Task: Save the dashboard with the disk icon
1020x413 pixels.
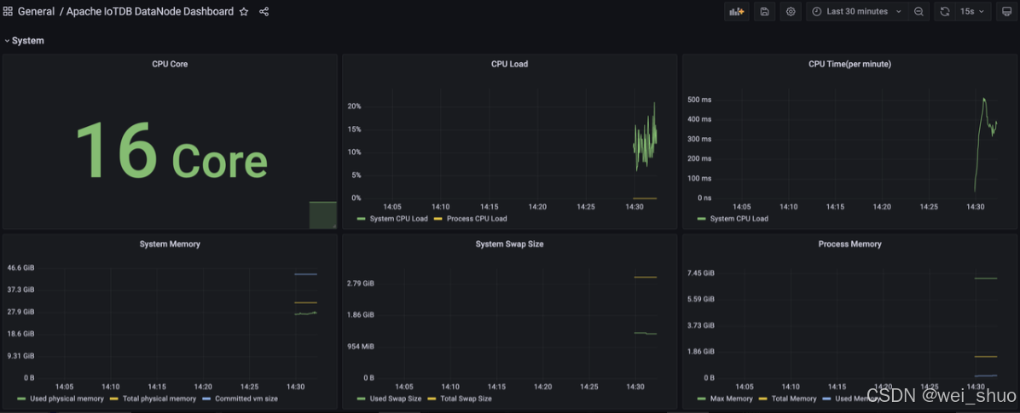Action: 764,12
